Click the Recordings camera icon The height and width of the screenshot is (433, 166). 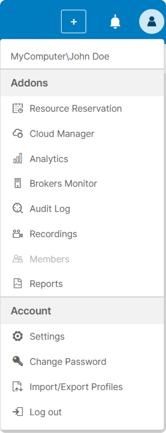pos(18,234)
